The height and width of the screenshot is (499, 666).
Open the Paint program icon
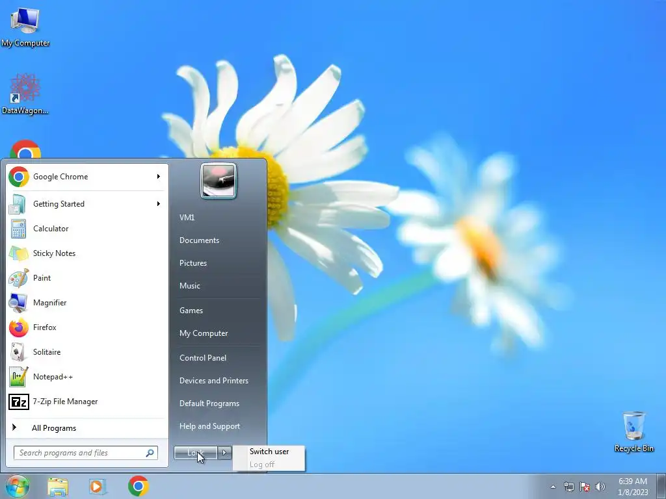coord(19,278)
